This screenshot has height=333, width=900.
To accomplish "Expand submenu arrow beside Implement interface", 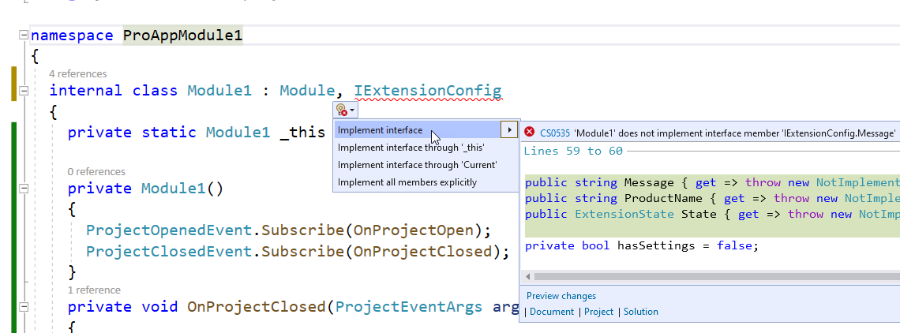I will click(509, 130).
